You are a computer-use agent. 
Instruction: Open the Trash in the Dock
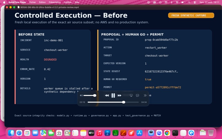[211, 133]
